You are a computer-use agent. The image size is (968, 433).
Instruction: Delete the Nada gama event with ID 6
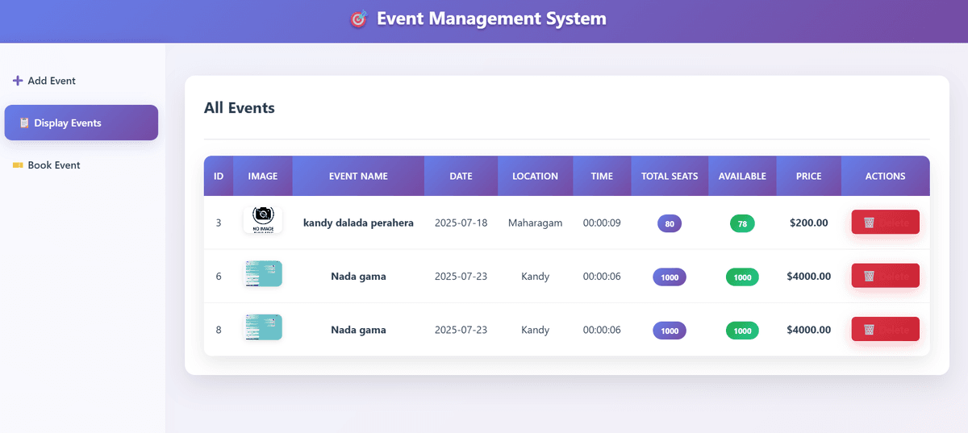(886, 276)
